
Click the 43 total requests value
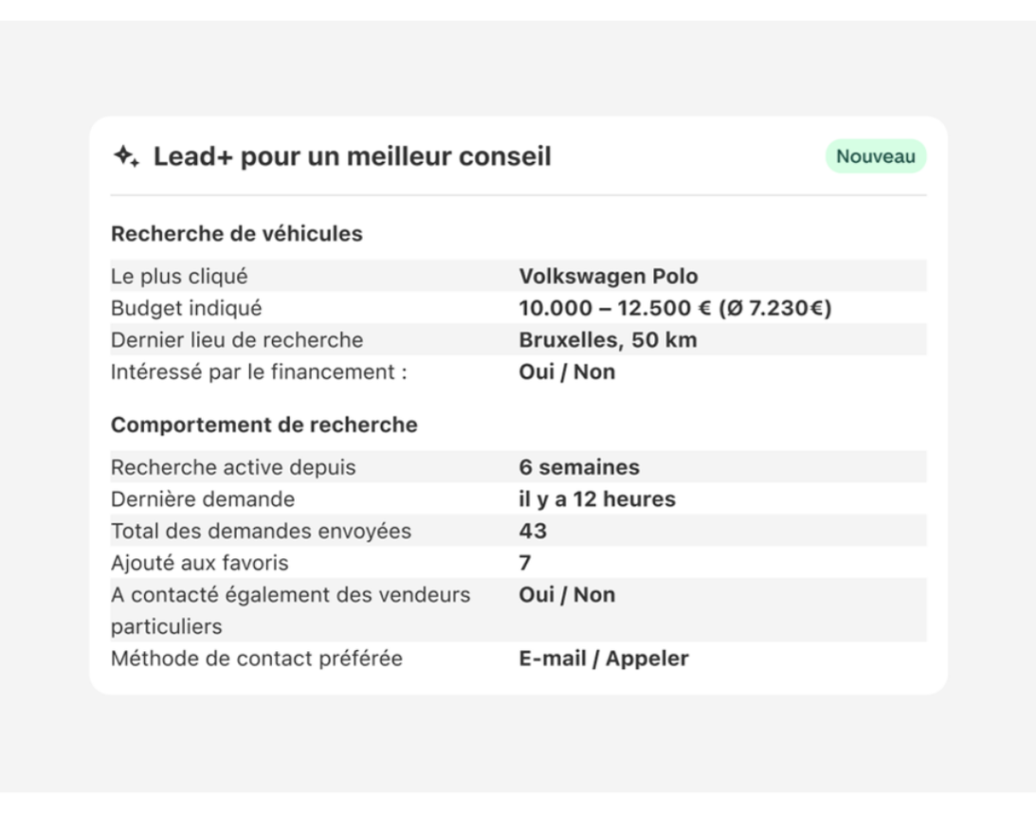click(x=533, y=531)
